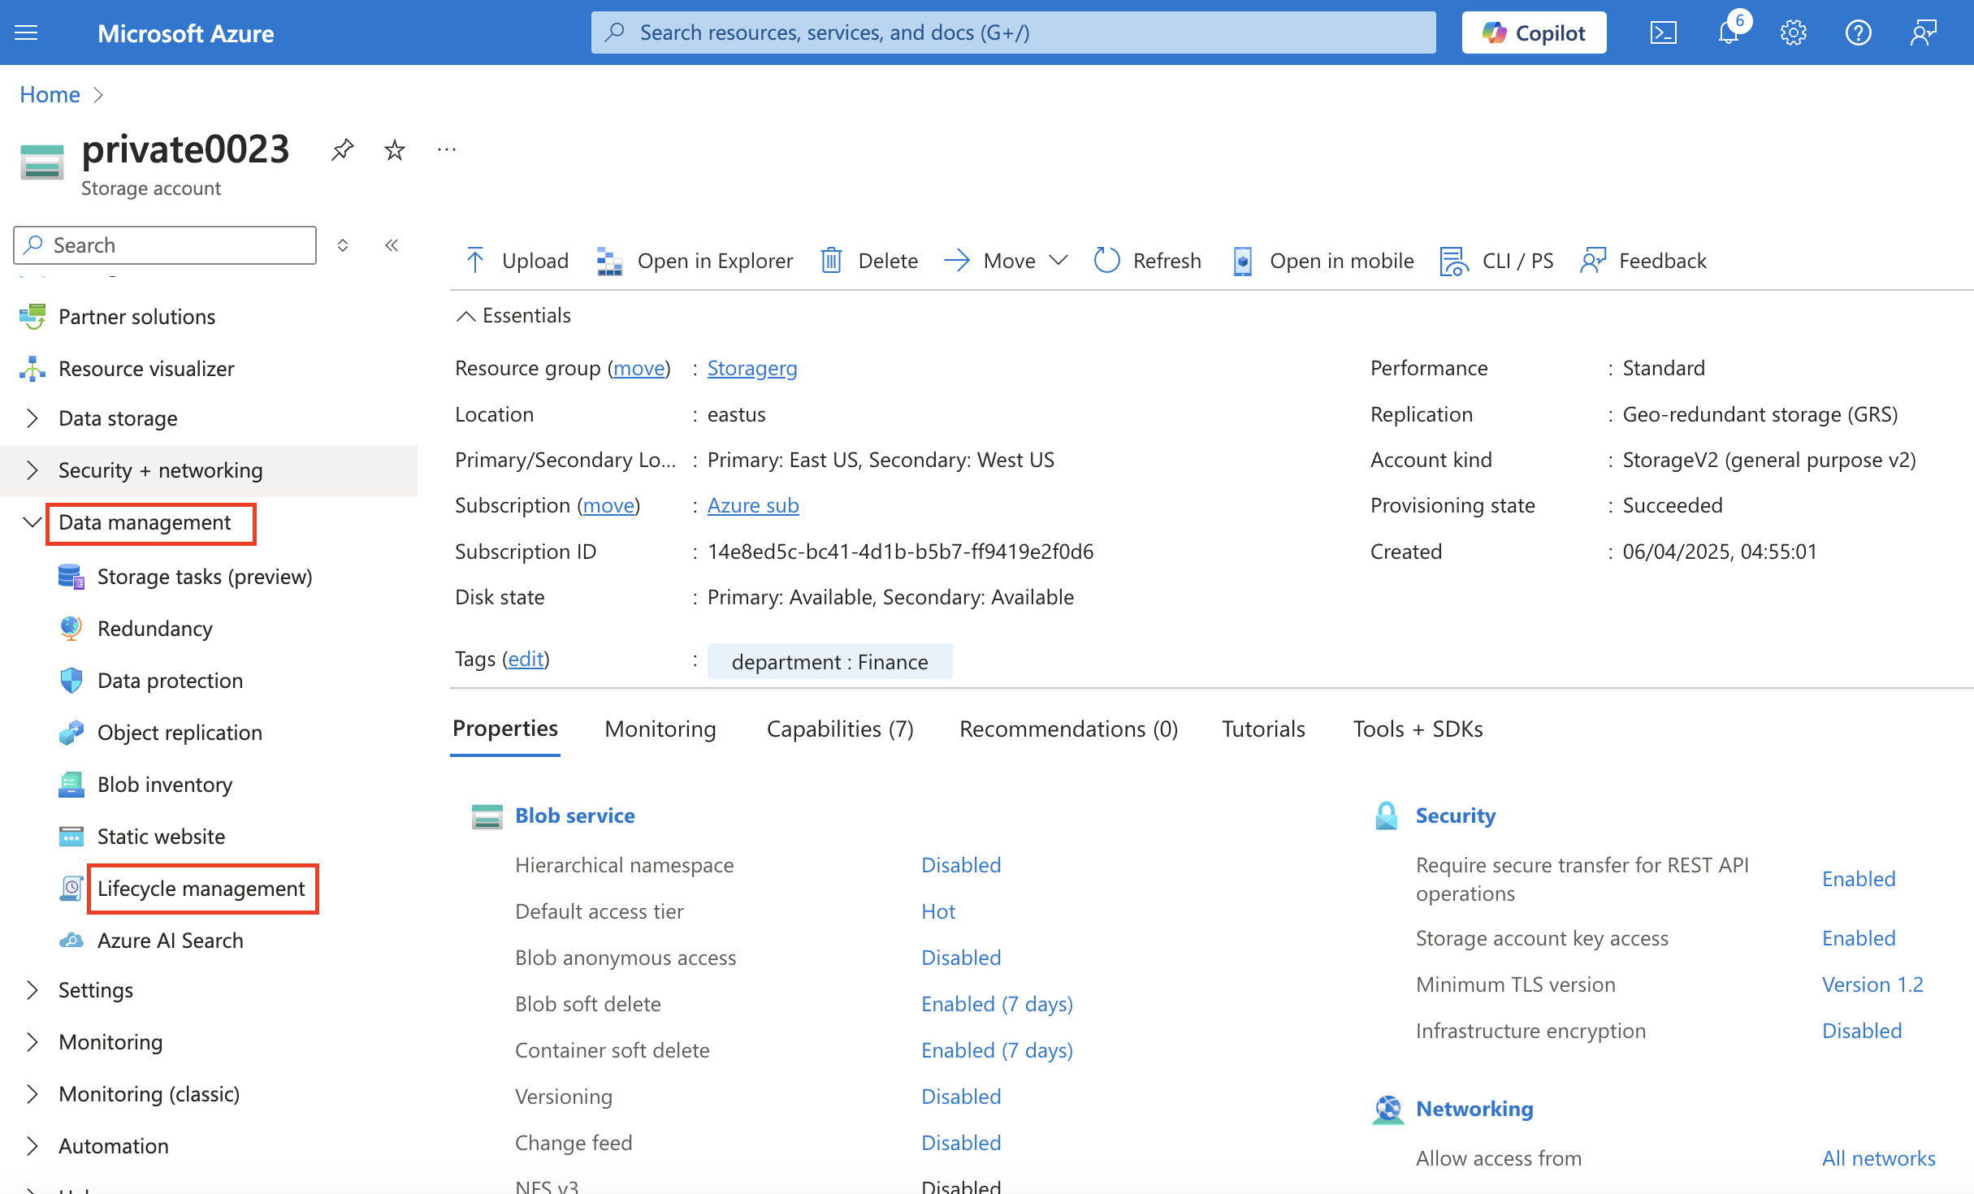Open portal settings gear icon

[x=1793, y=32]
